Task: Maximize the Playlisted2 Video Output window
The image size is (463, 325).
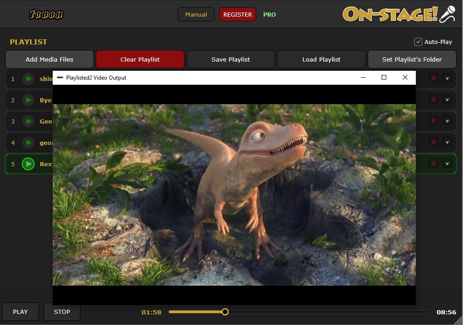Action: click(x=383, y=77)
